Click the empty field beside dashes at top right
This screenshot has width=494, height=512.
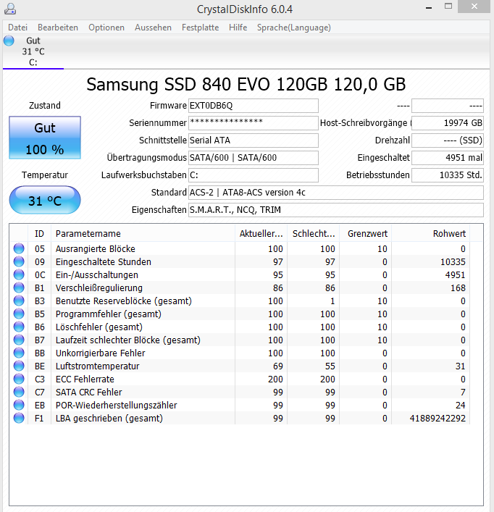[x=448, y=106]
